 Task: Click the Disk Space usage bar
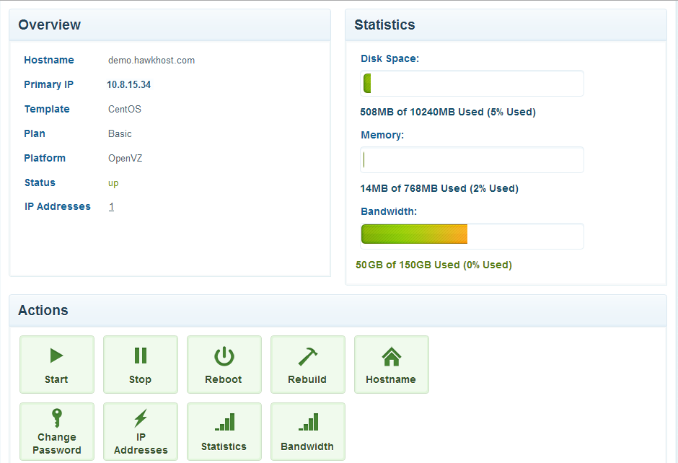[x=472, y=84]
